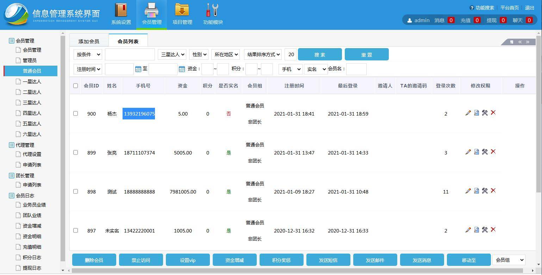This screenshot has width=542, height=275.
Task: Select the checkbox for member ID 898
Action: (x=75, y=191)
